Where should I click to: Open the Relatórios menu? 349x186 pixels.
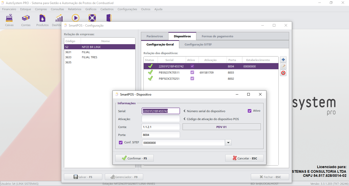(75, 9)
